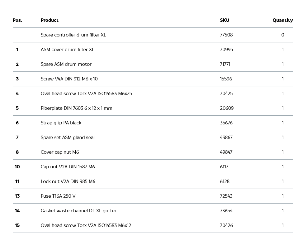Click the Product column header
Screen dimensions: 303x236
pyautogui.click(x=50, y=20)
